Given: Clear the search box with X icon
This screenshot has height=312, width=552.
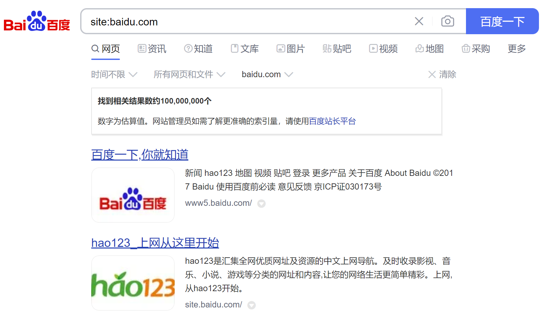Looking at the screenshot, I should [419, 21].
